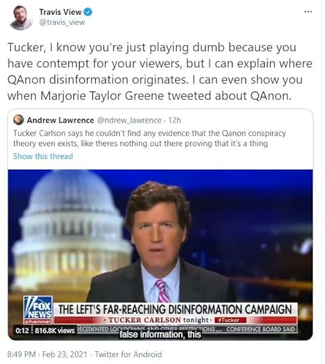Click the 12h quoted tweet timestamp

click(x=175, y=120)
